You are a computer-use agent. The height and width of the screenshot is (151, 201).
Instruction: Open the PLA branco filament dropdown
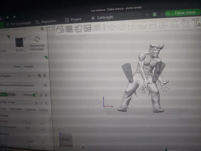point(21,85)
